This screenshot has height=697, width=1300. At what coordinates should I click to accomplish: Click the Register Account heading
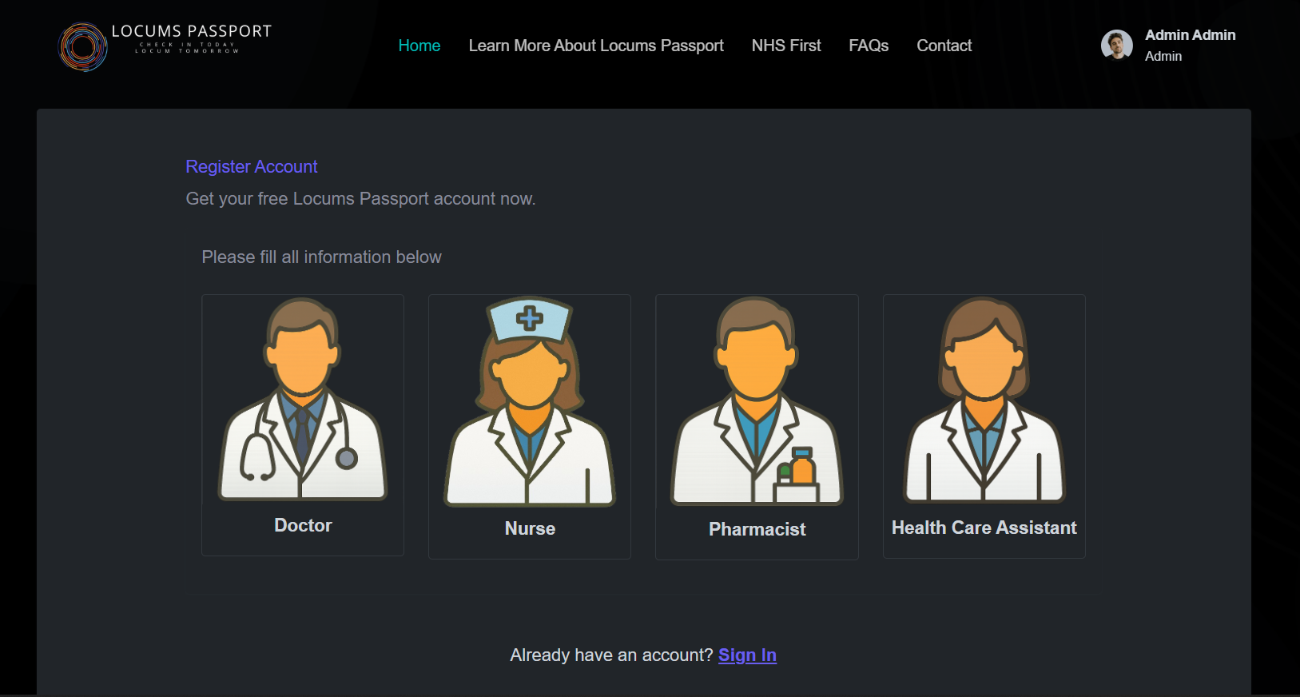pyautogui.click(x=252, y=166)
